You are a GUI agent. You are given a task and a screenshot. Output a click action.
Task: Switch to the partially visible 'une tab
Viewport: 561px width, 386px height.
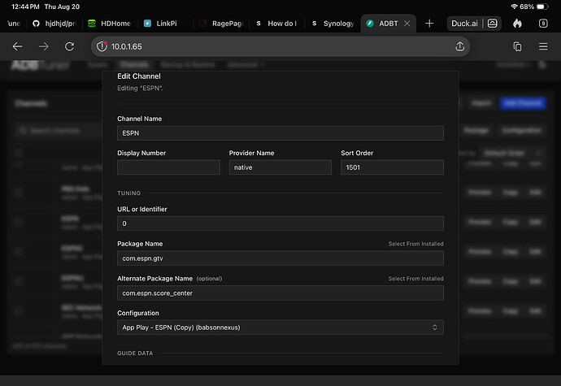pyautogui.click(x=14, y=24)
